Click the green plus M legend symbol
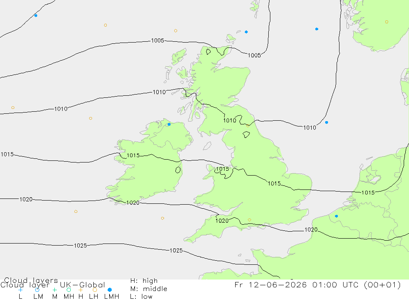 tap(54, 290)
